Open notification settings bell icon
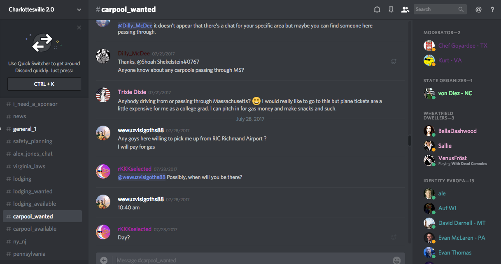The height and width of the screenshot is (264, 501). pos(377,9)
